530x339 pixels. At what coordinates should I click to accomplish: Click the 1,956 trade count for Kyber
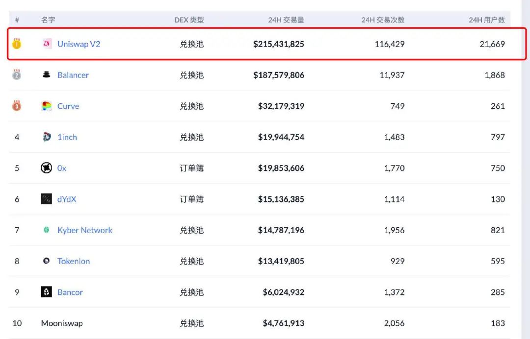point(394,230)
